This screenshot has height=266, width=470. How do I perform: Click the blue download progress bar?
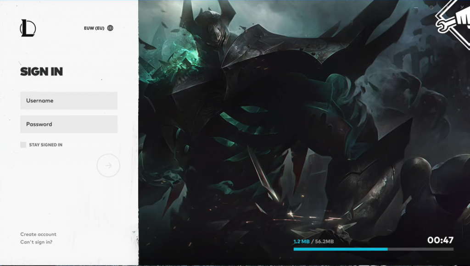[341, 249]
